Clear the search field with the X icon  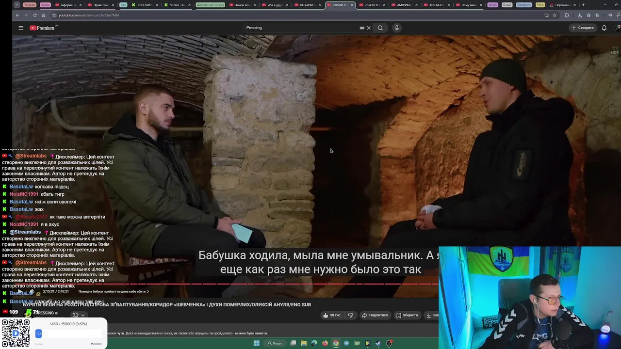point(369,28)
